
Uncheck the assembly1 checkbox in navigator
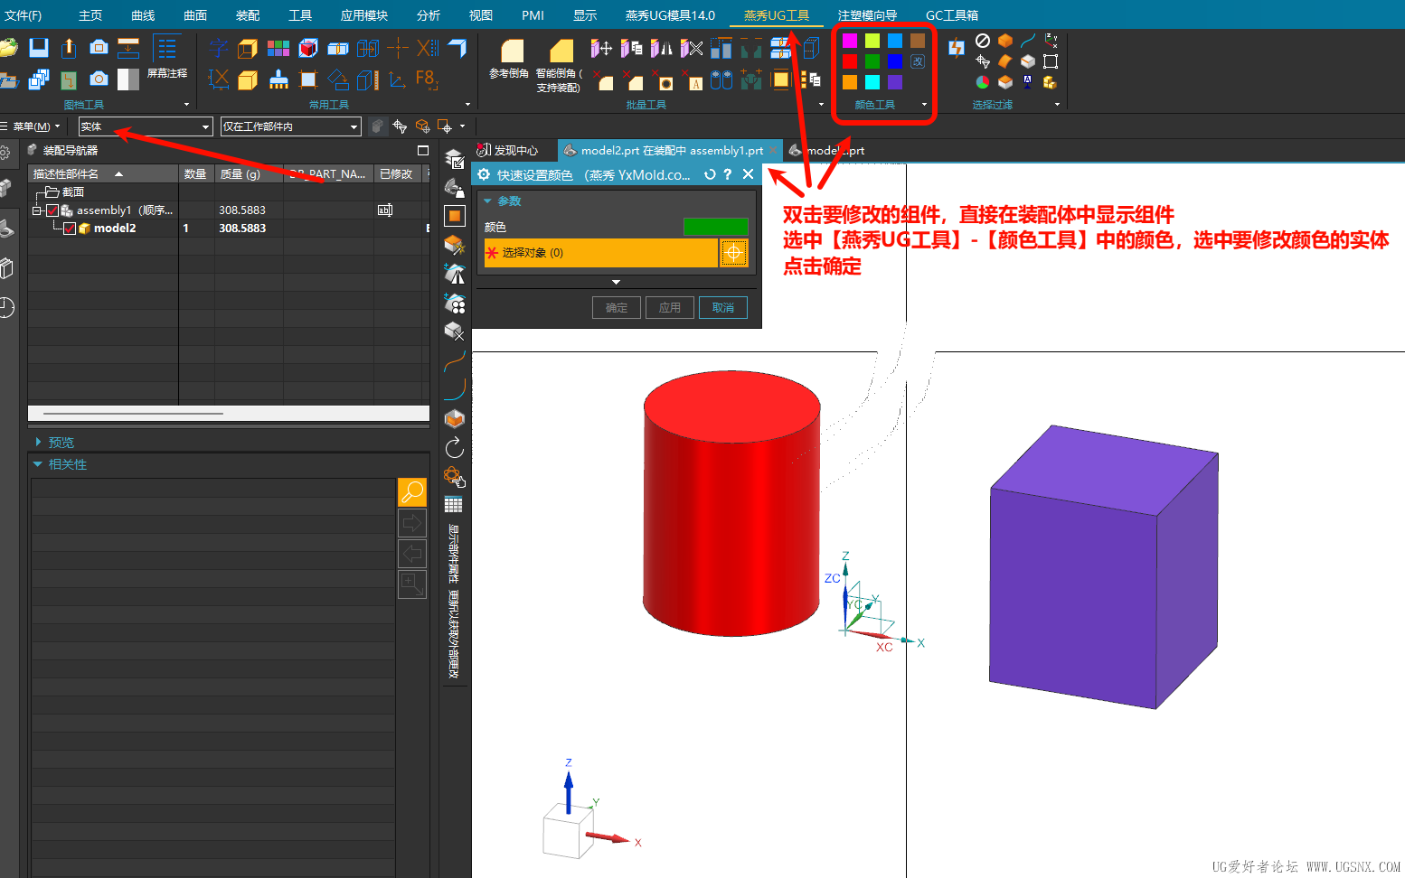pos(52,210)
